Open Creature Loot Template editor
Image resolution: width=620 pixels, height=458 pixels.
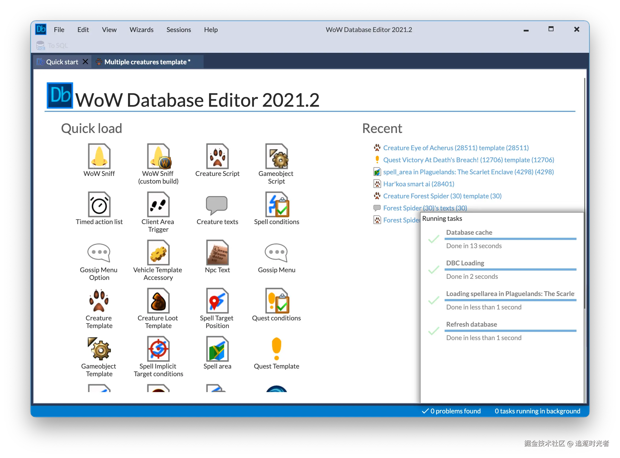tap(158, 309)
